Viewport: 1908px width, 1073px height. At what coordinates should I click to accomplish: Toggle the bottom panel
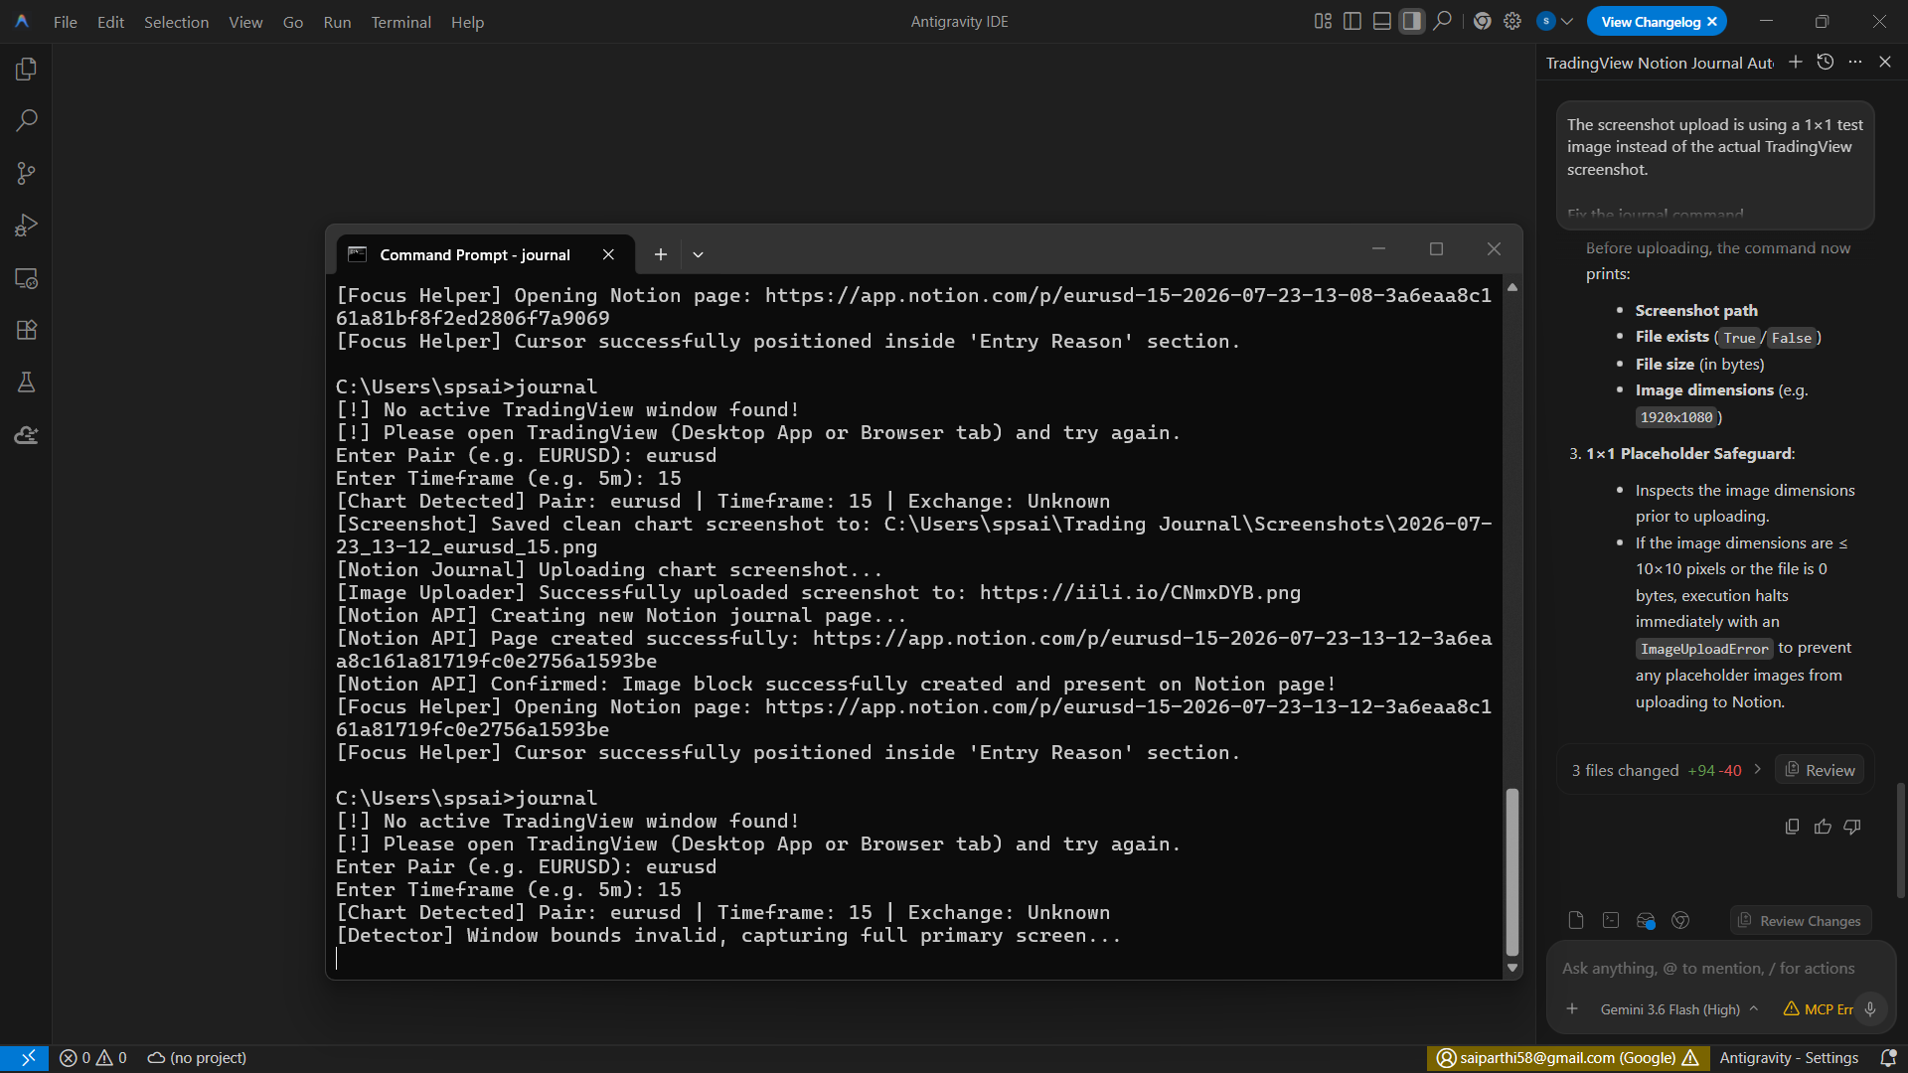coord(1382,21)
